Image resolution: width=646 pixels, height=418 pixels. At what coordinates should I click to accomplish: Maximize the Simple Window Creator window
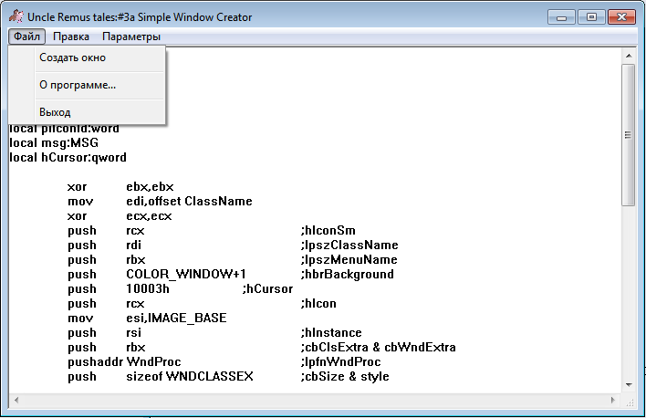589,16
